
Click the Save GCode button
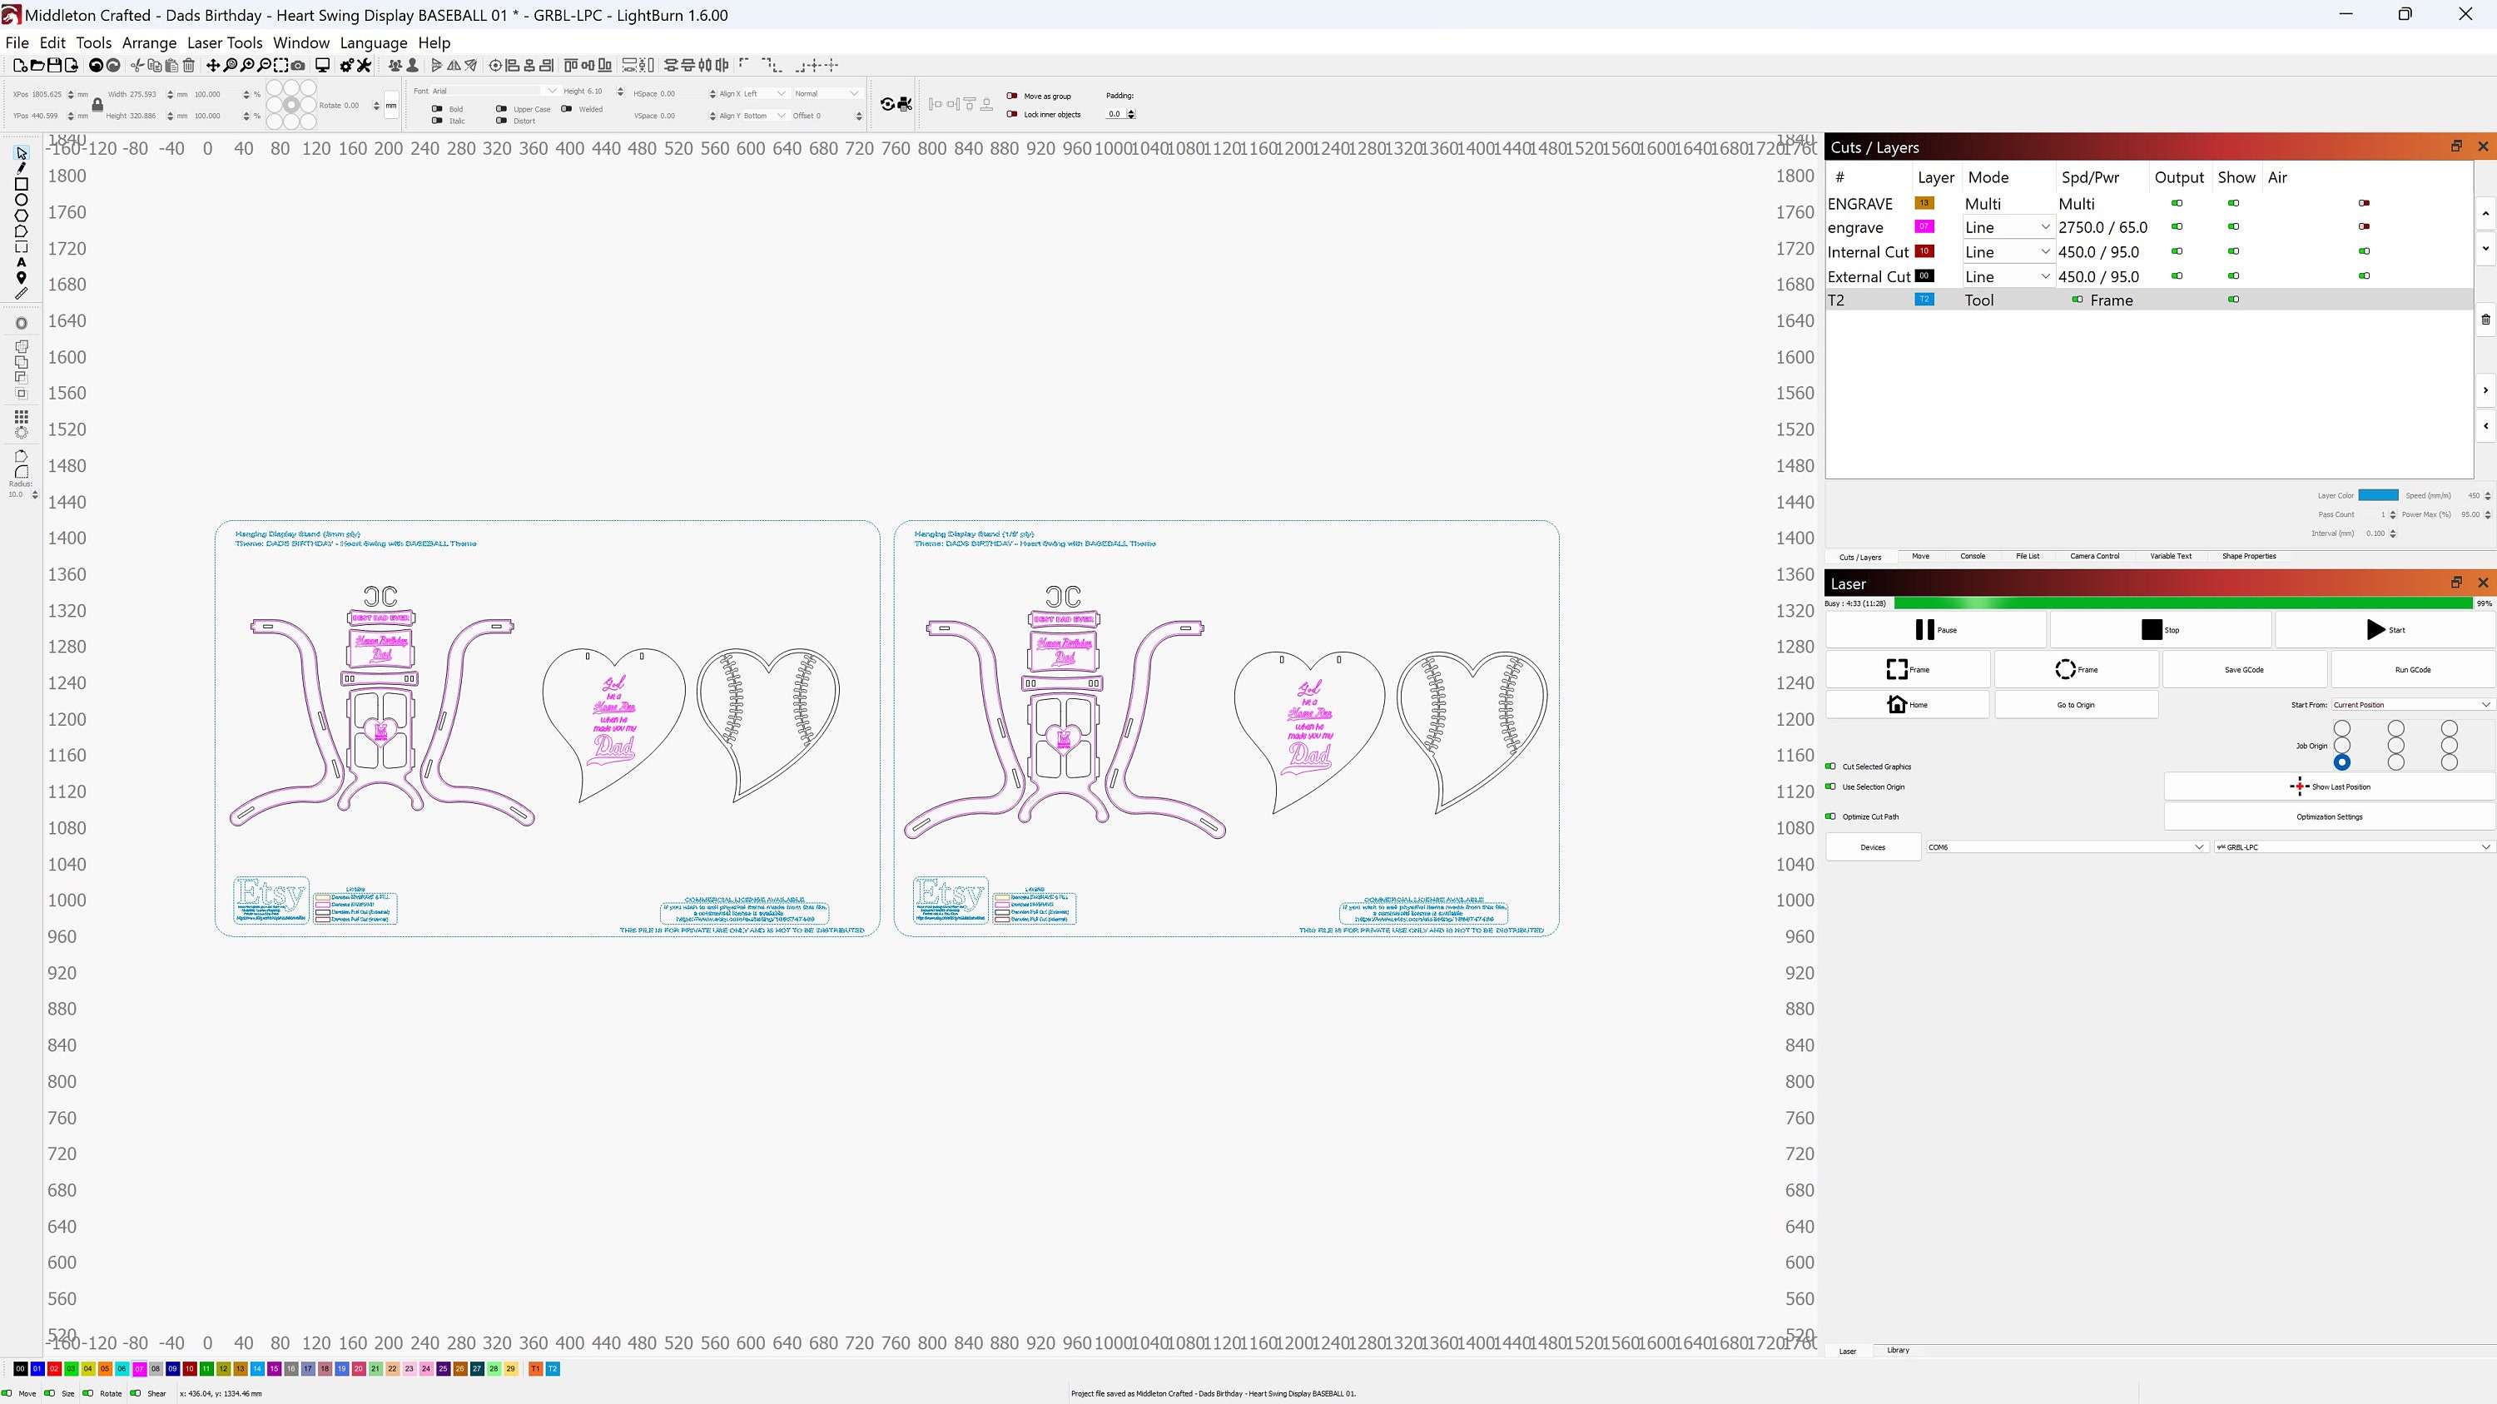click(2244, 669)
